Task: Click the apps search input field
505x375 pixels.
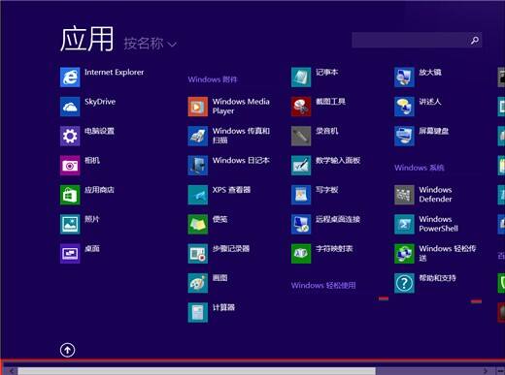Action: coord(410,40)
